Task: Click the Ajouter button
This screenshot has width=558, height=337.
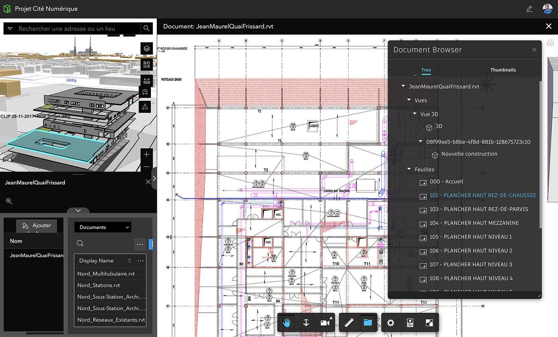Action: point(37,226)
